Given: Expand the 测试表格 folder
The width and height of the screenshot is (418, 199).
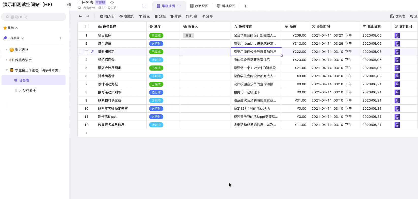Looking at the screenshot, I should [x=7, y=50].
